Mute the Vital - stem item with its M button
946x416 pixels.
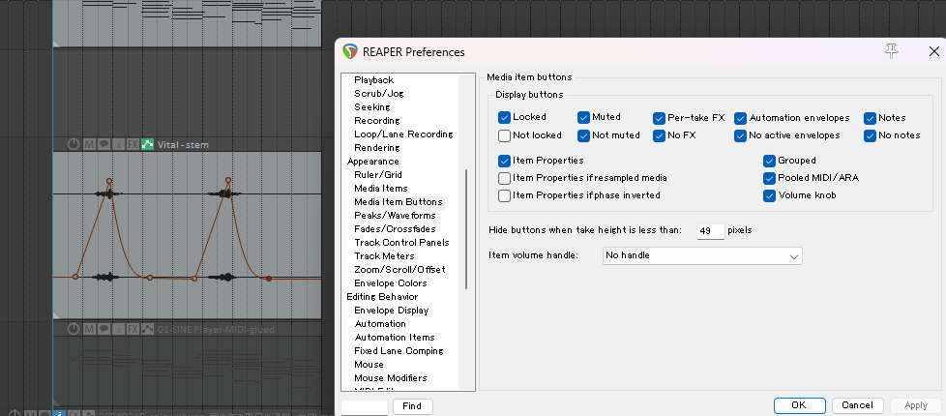(x=89, y=144)
